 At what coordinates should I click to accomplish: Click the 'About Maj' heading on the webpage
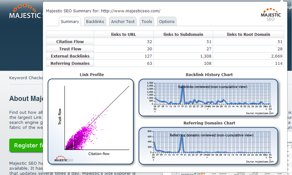(26, 99)
